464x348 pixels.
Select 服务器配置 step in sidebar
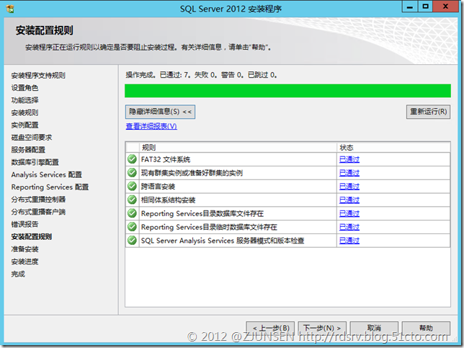coord(28,150)
